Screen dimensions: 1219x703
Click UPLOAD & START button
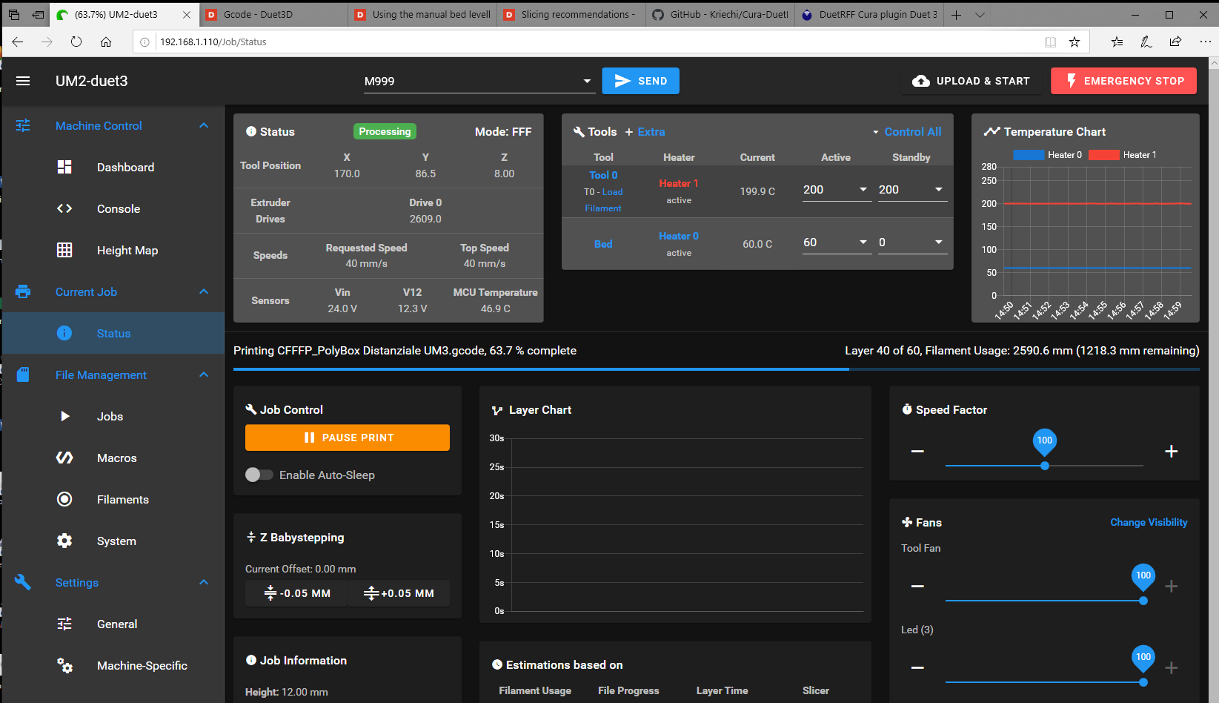(971, 81)
